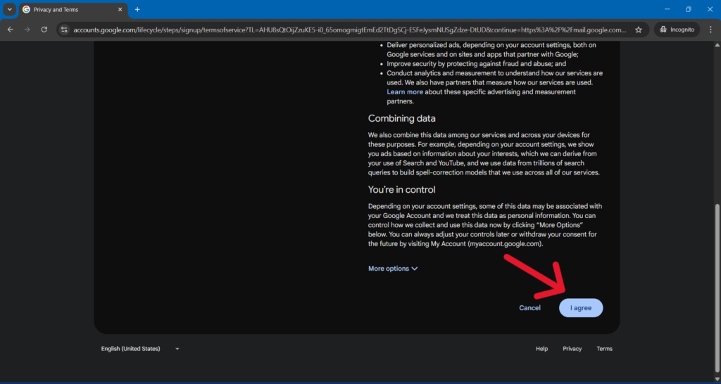Bookmark this page with the star icon

coord(638,30)
